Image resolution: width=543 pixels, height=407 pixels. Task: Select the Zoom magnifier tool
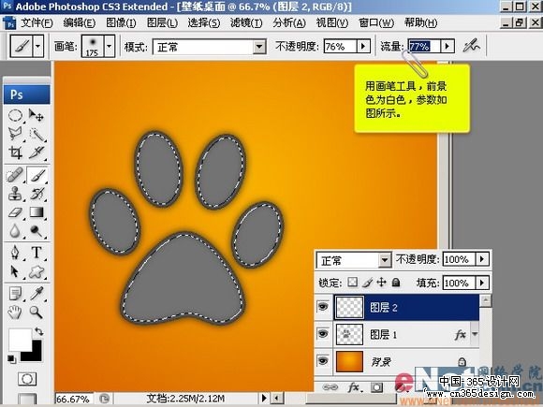click(x=36, y=312)
